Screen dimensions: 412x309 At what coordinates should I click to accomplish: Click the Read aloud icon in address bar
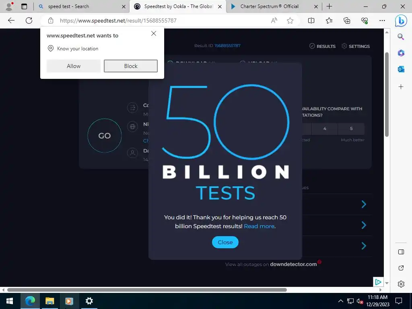(x=274, y=21)
